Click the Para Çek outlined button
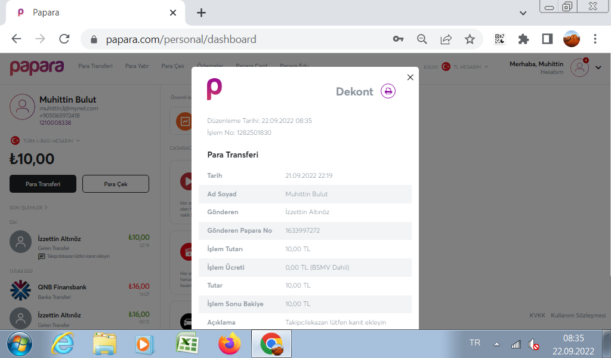The image size is (611, 358). point(116,184)
